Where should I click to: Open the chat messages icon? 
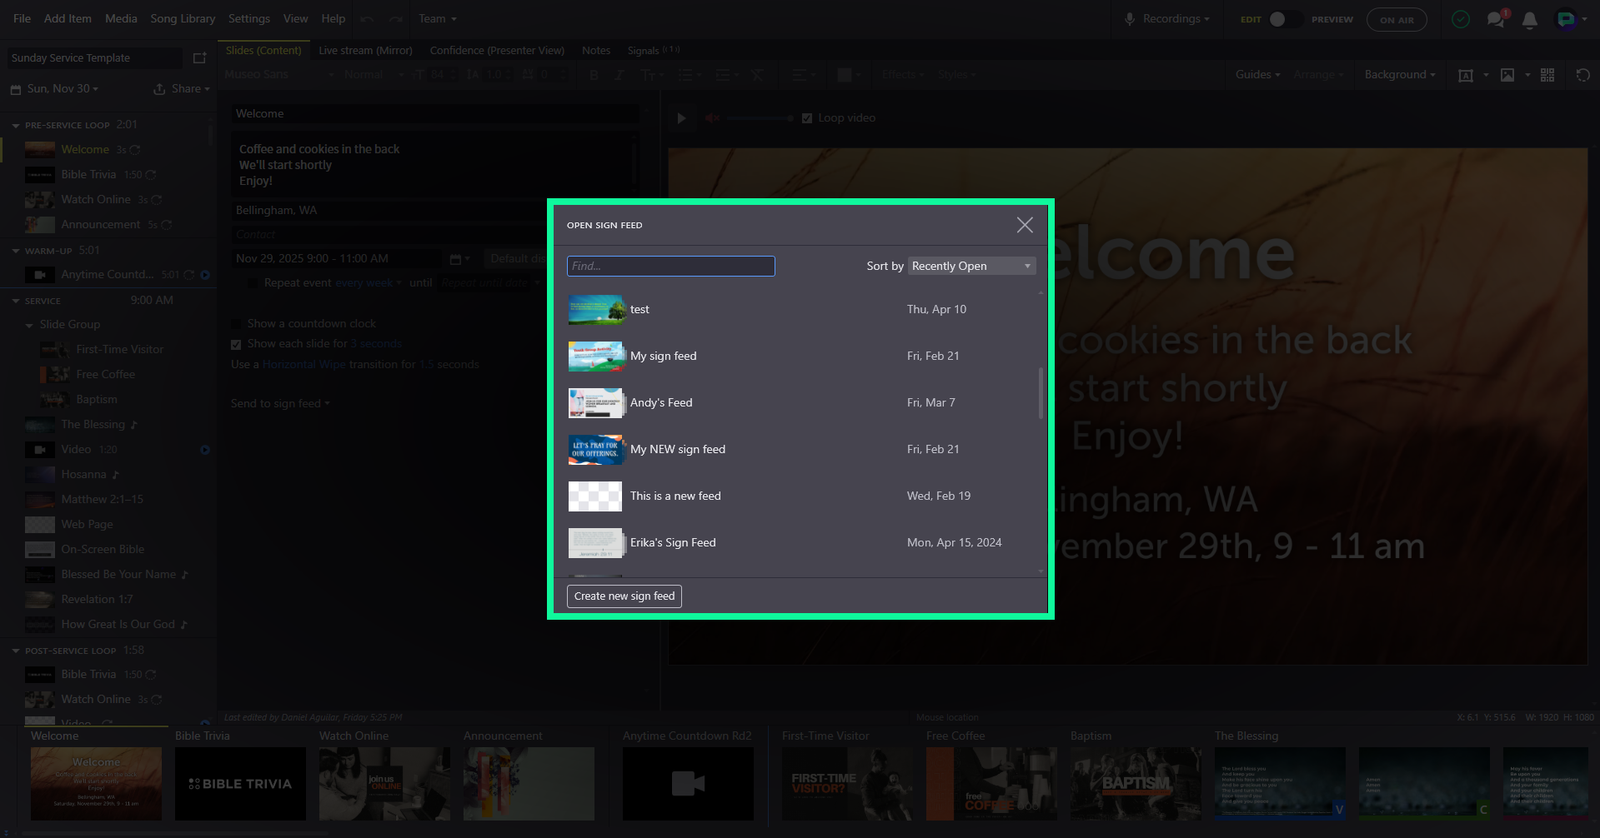click(x=1497, y=19)
